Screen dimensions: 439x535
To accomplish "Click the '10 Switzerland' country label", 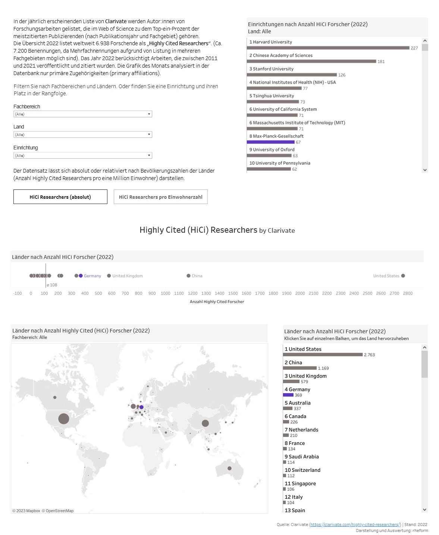I will click(x=302, y=470).
